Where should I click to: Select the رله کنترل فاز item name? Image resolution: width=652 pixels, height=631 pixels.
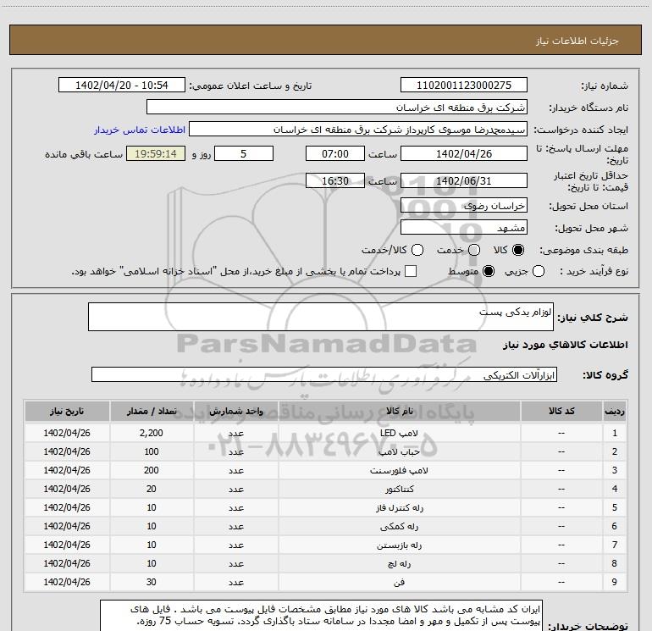(399, 508)
